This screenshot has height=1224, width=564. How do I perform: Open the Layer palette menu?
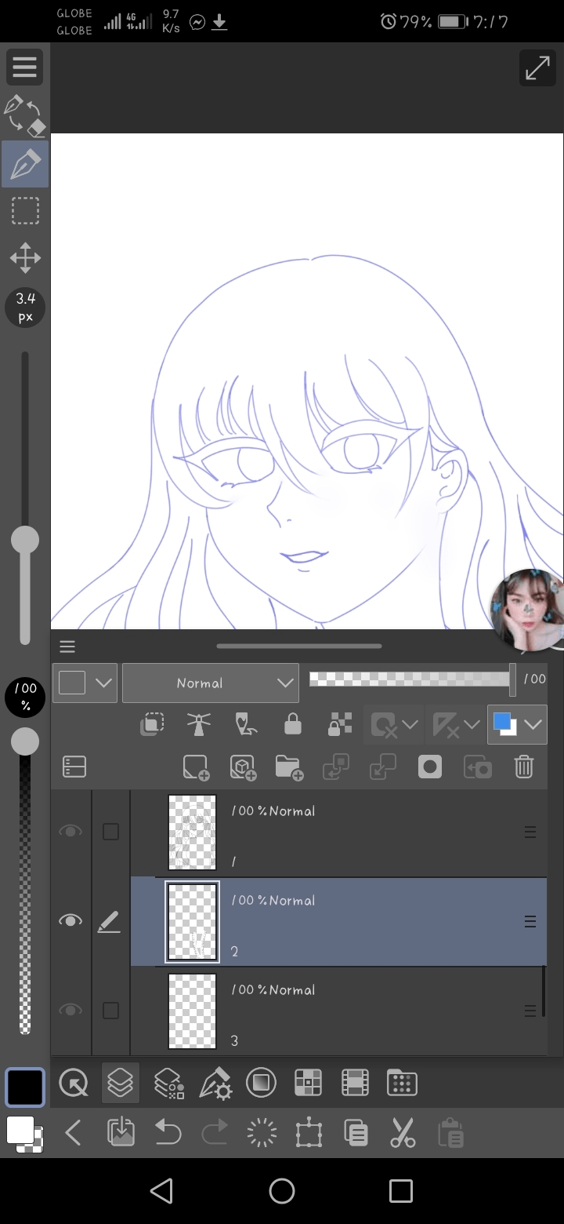pos(67,647)
